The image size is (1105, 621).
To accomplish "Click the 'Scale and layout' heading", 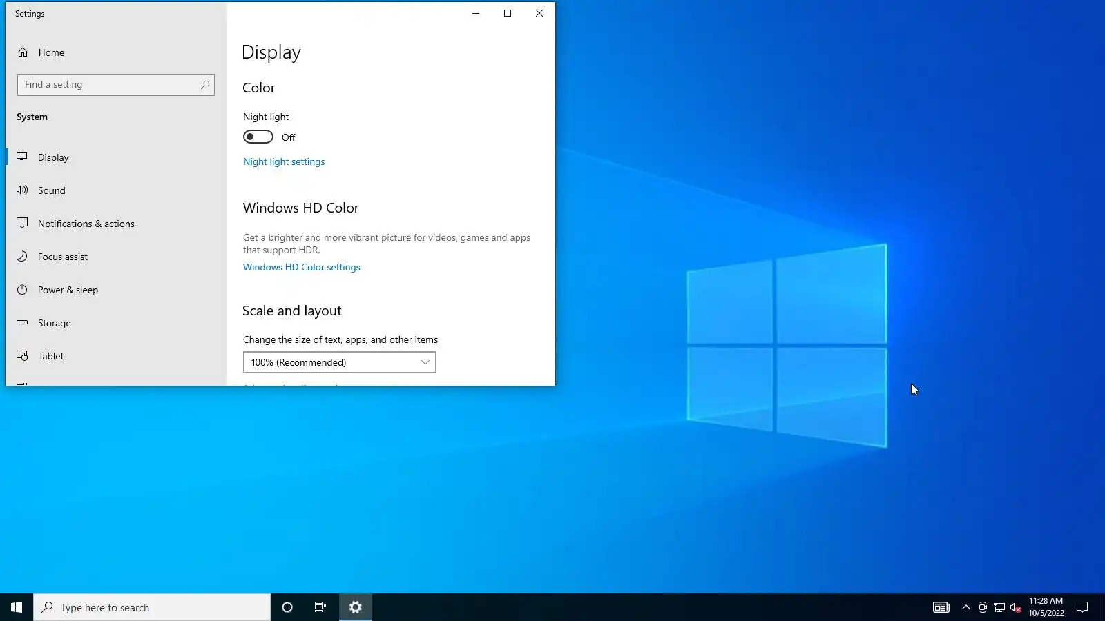I will pos(292,310).
